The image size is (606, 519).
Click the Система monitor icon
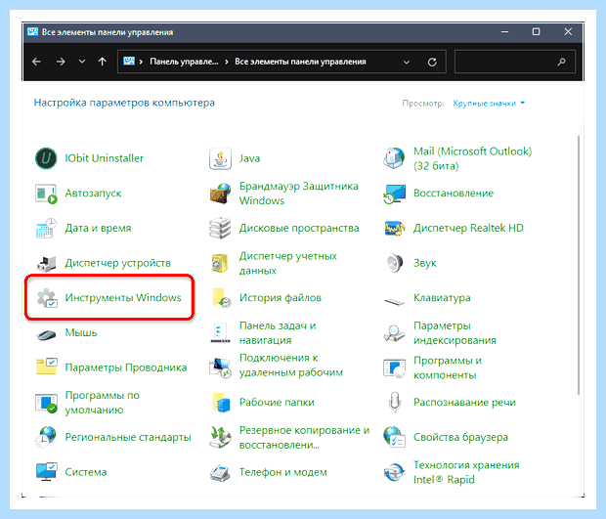coord(46,472)
